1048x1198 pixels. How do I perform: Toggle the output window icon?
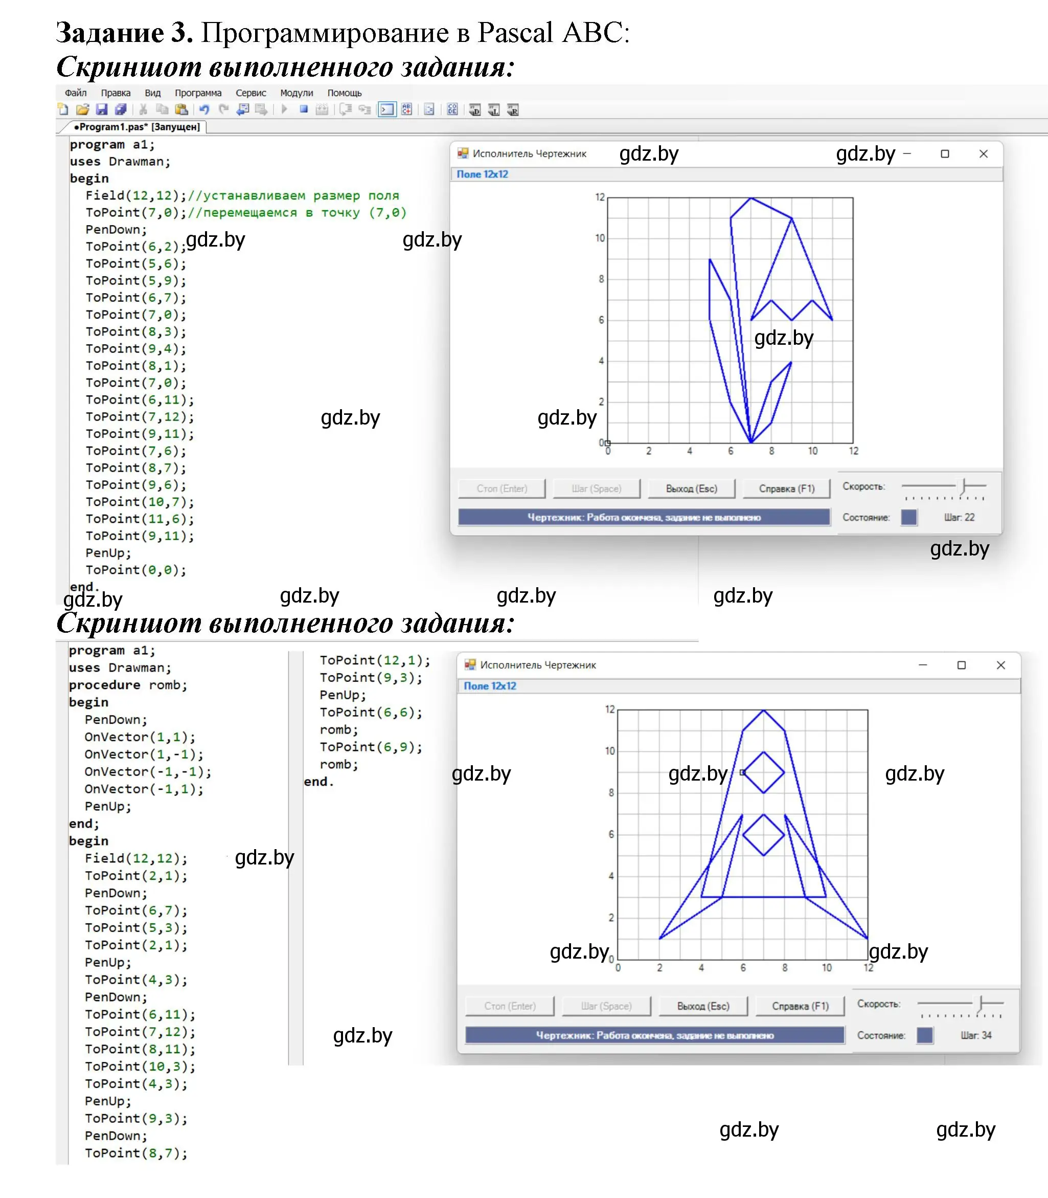[x=387, y=109]
